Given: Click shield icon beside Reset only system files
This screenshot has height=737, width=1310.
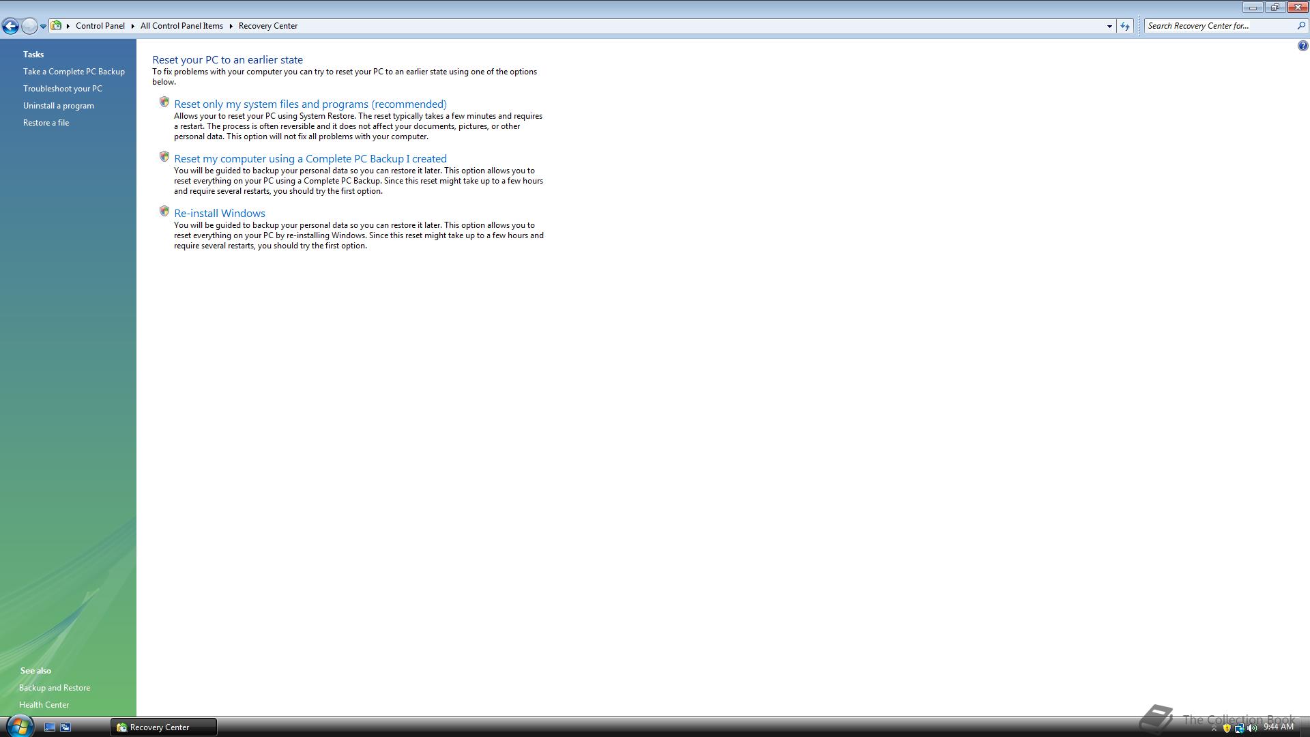Looking at the screenshot, I should coord(164,102).
